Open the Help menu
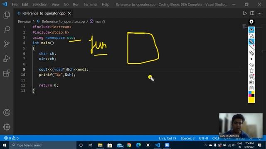This screenshot has width=266, height=149. click(x=106, y=5)
